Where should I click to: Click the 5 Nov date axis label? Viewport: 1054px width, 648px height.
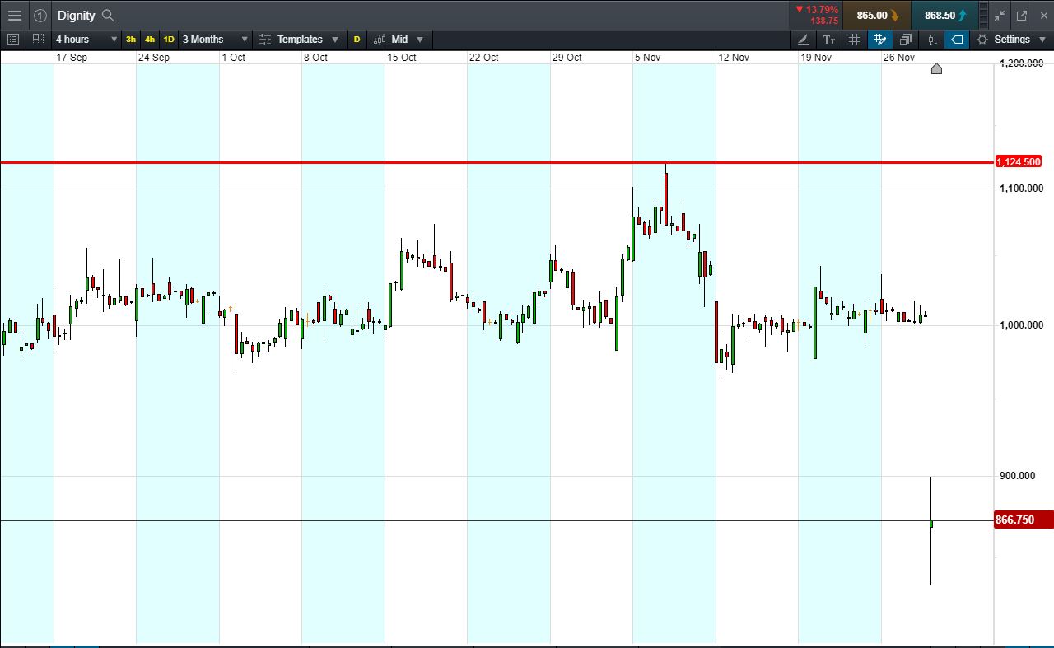tap(647, 58)
